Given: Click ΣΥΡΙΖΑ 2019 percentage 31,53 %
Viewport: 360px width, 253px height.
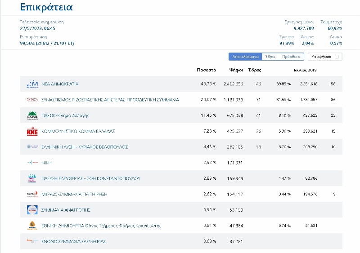Looking at the screenshot, I should tap(283, 100).
